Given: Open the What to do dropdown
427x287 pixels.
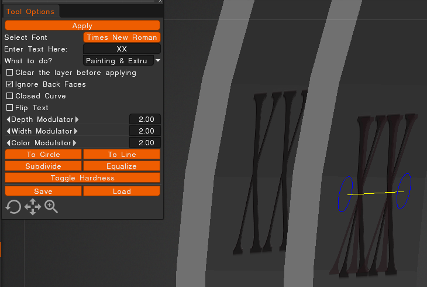Looking at the screenshot, I should tap(157, 60).
